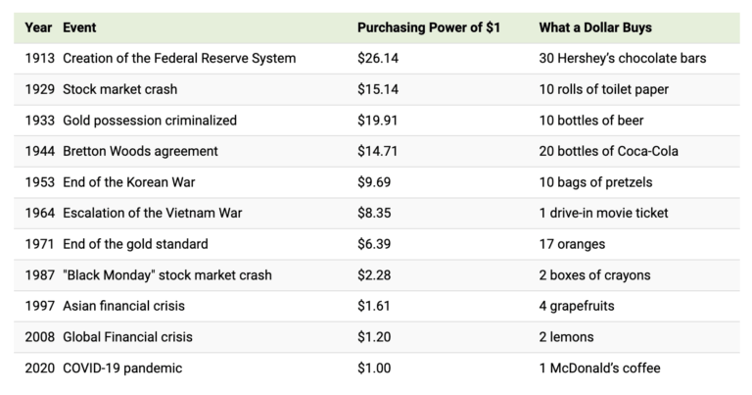Click the $19.91 purchasing power value
This screenshot has width=752, height=395.
click(x=378, y=121)
